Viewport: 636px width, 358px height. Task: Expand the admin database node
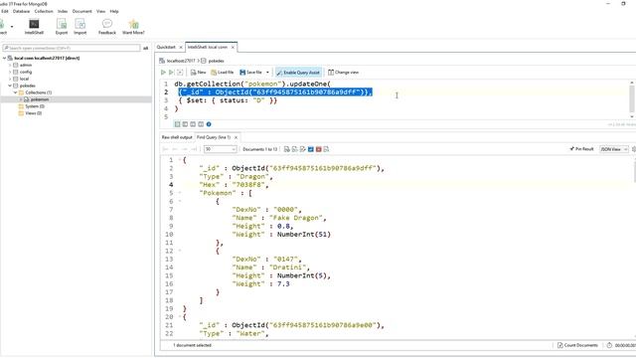point(10,65)
